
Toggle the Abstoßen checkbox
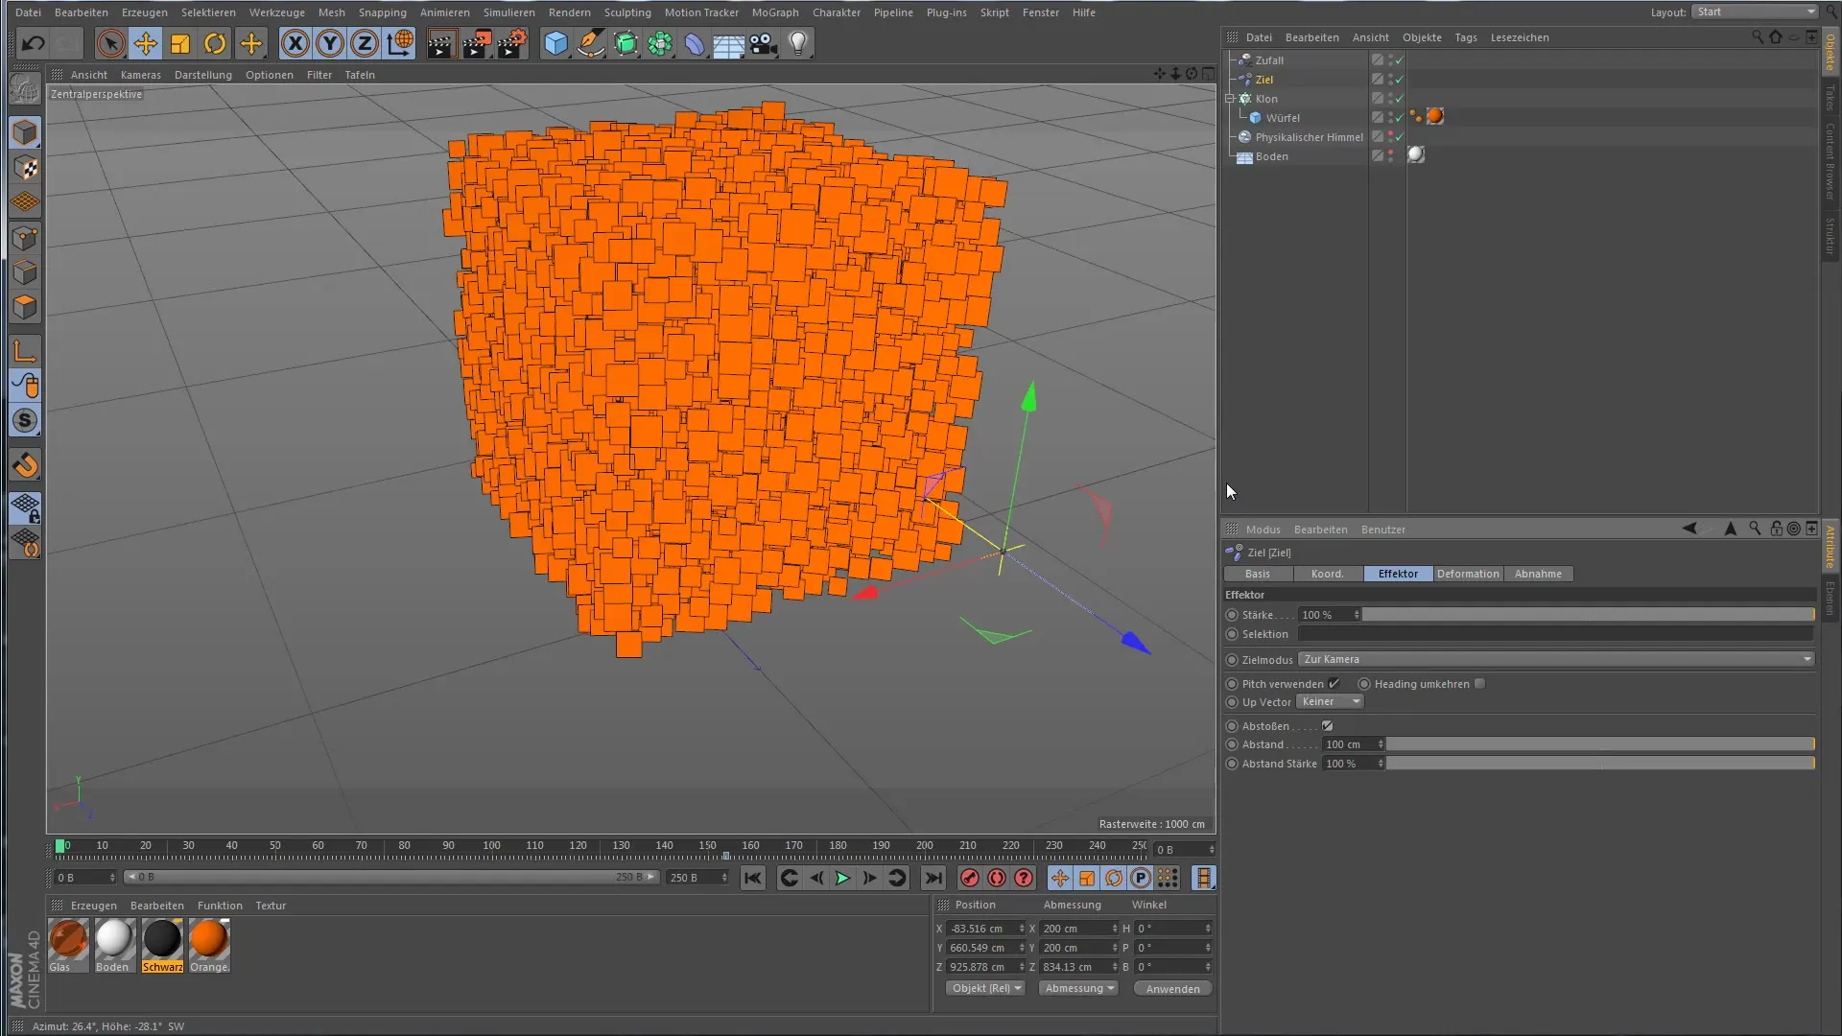pos(1328,726)
